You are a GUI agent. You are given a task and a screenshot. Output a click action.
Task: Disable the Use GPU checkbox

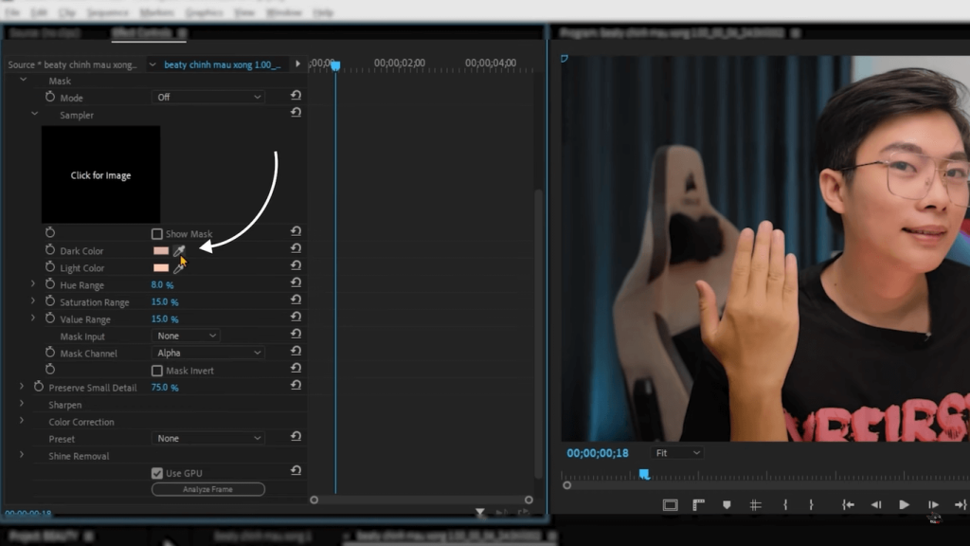pos(157,472)
